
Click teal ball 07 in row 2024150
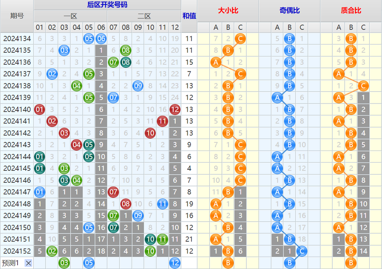tap(114, 228)
